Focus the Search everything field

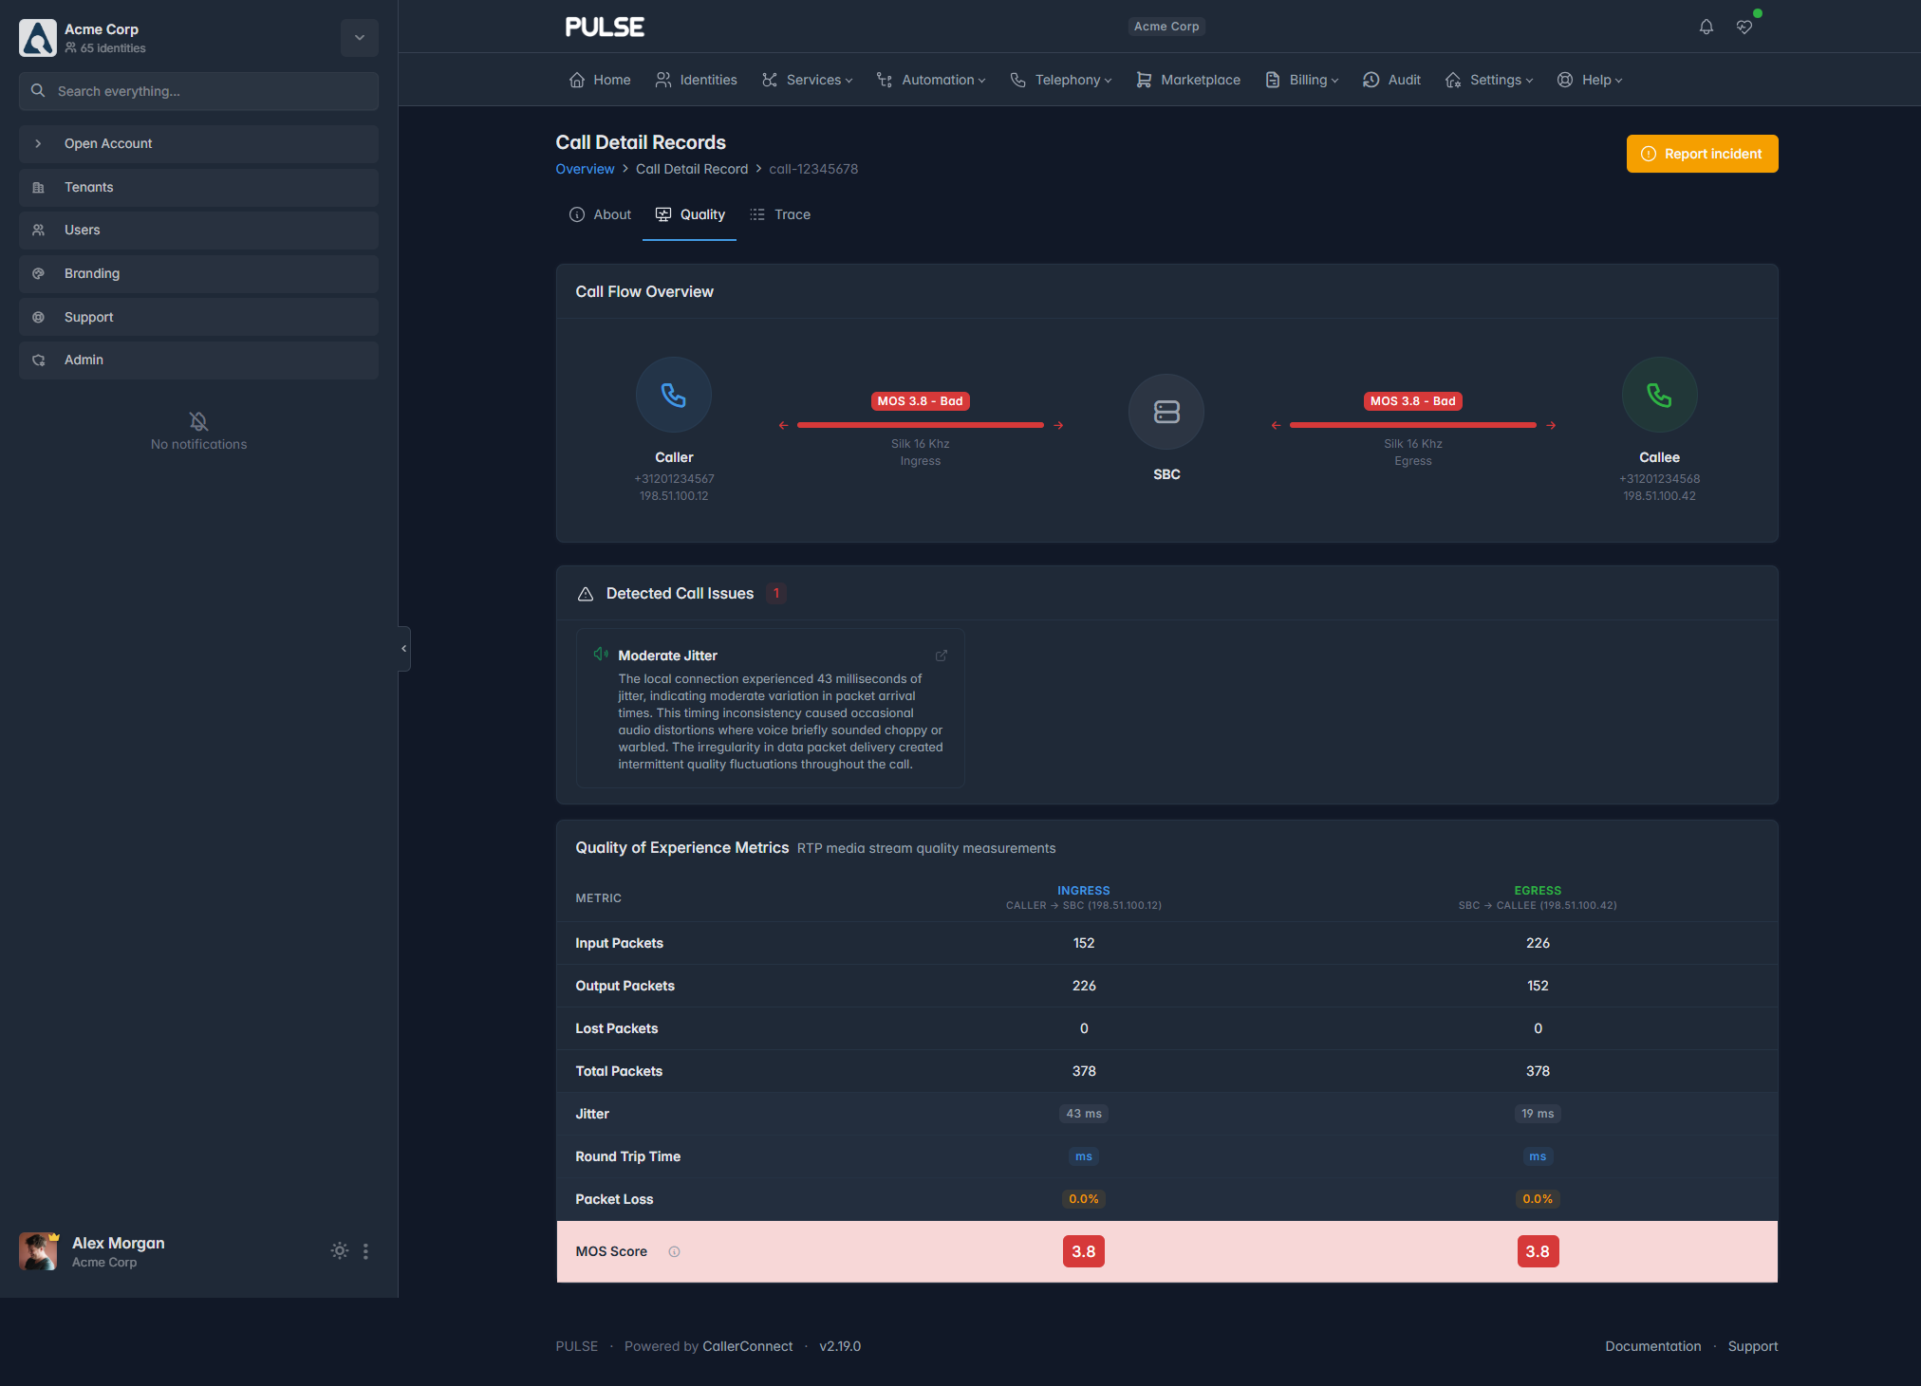[197, 90]
